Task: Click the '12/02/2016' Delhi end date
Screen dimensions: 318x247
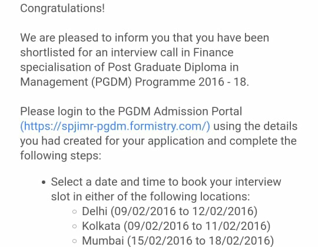Action: [223, 211]
